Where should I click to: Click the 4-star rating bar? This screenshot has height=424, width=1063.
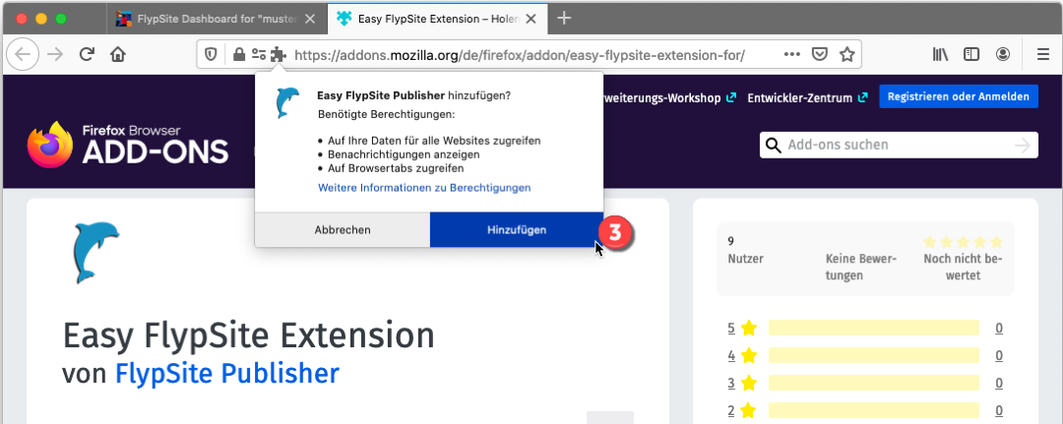pyautogui.click(x=874, y=355)
